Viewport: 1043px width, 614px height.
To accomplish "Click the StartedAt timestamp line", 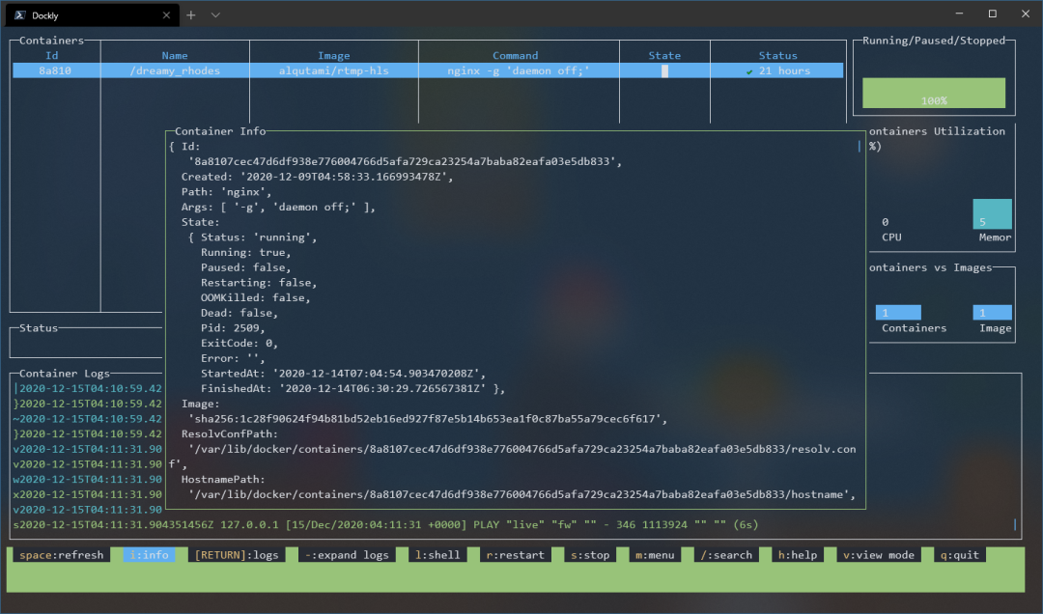I will coord(343,374).
